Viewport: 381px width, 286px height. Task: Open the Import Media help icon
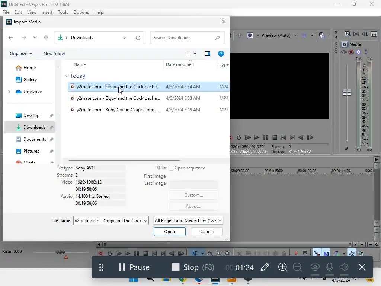pos(221,54)
